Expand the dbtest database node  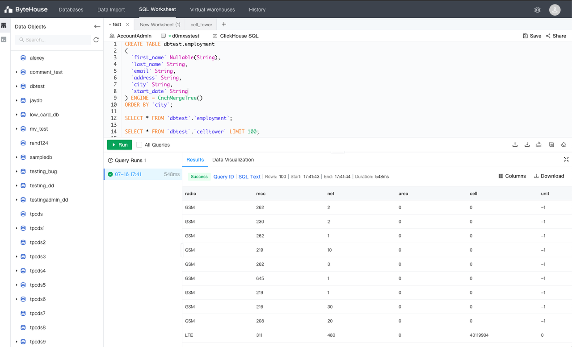17,86
